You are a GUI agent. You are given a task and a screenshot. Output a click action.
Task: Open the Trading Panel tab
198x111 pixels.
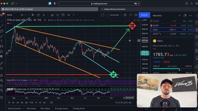point(79,109)
